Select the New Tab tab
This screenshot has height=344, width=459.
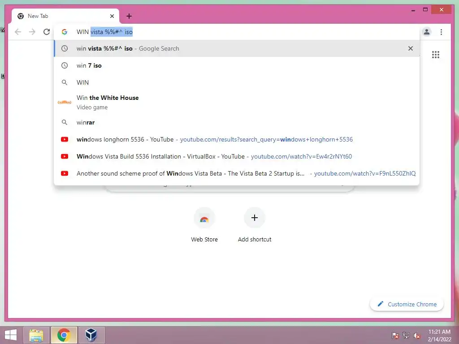65,16
